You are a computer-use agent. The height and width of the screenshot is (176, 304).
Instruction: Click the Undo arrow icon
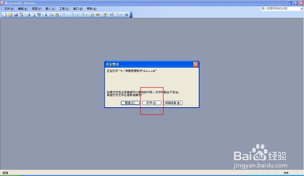[64, 15]
